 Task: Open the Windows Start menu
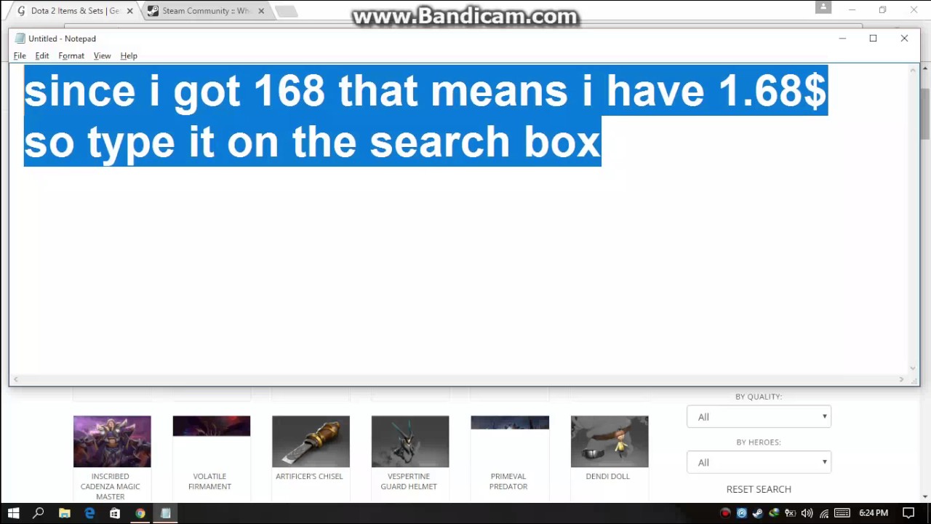(x=13, y=513)
